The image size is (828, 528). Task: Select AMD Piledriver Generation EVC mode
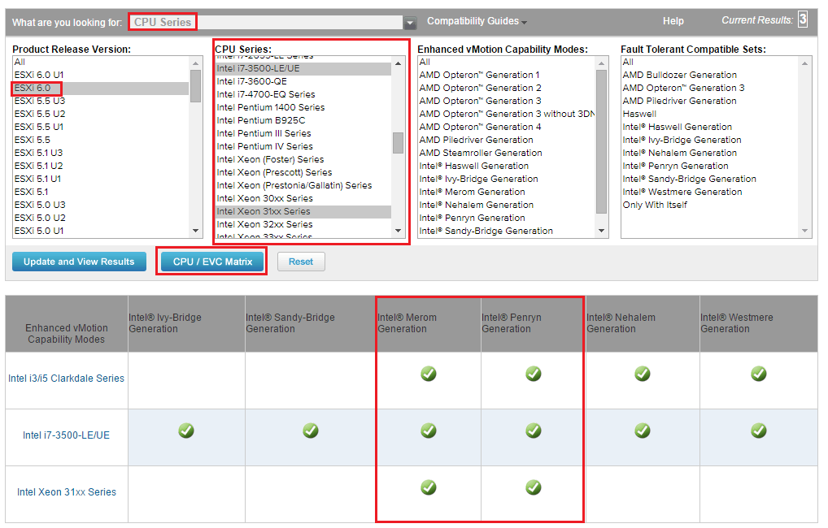[477, 140]
